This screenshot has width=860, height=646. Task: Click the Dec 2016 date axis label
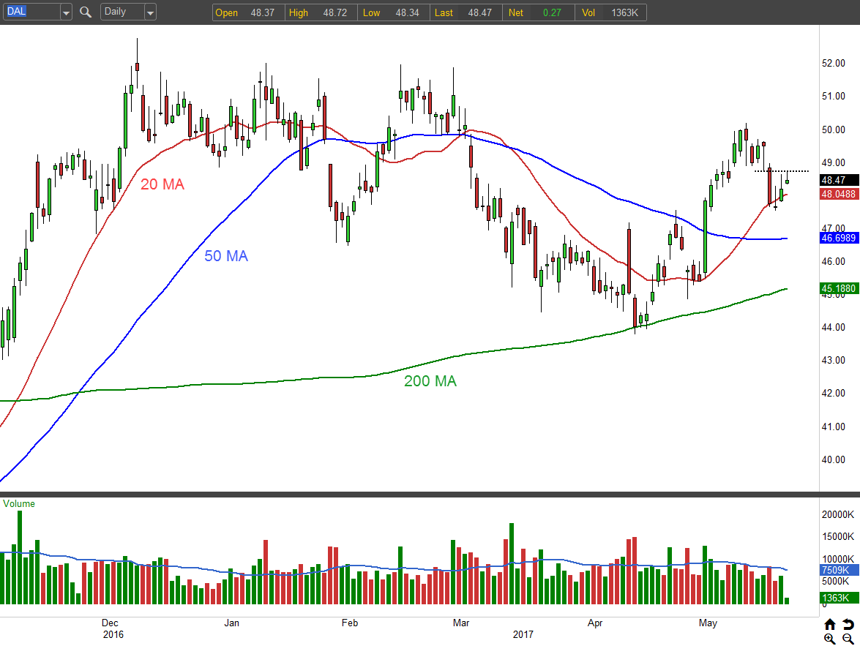pos(113,628)
